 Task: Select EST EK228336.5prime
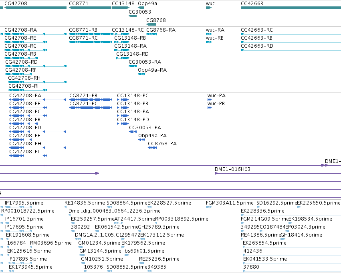pyautogui.click(x=262, y=211)
